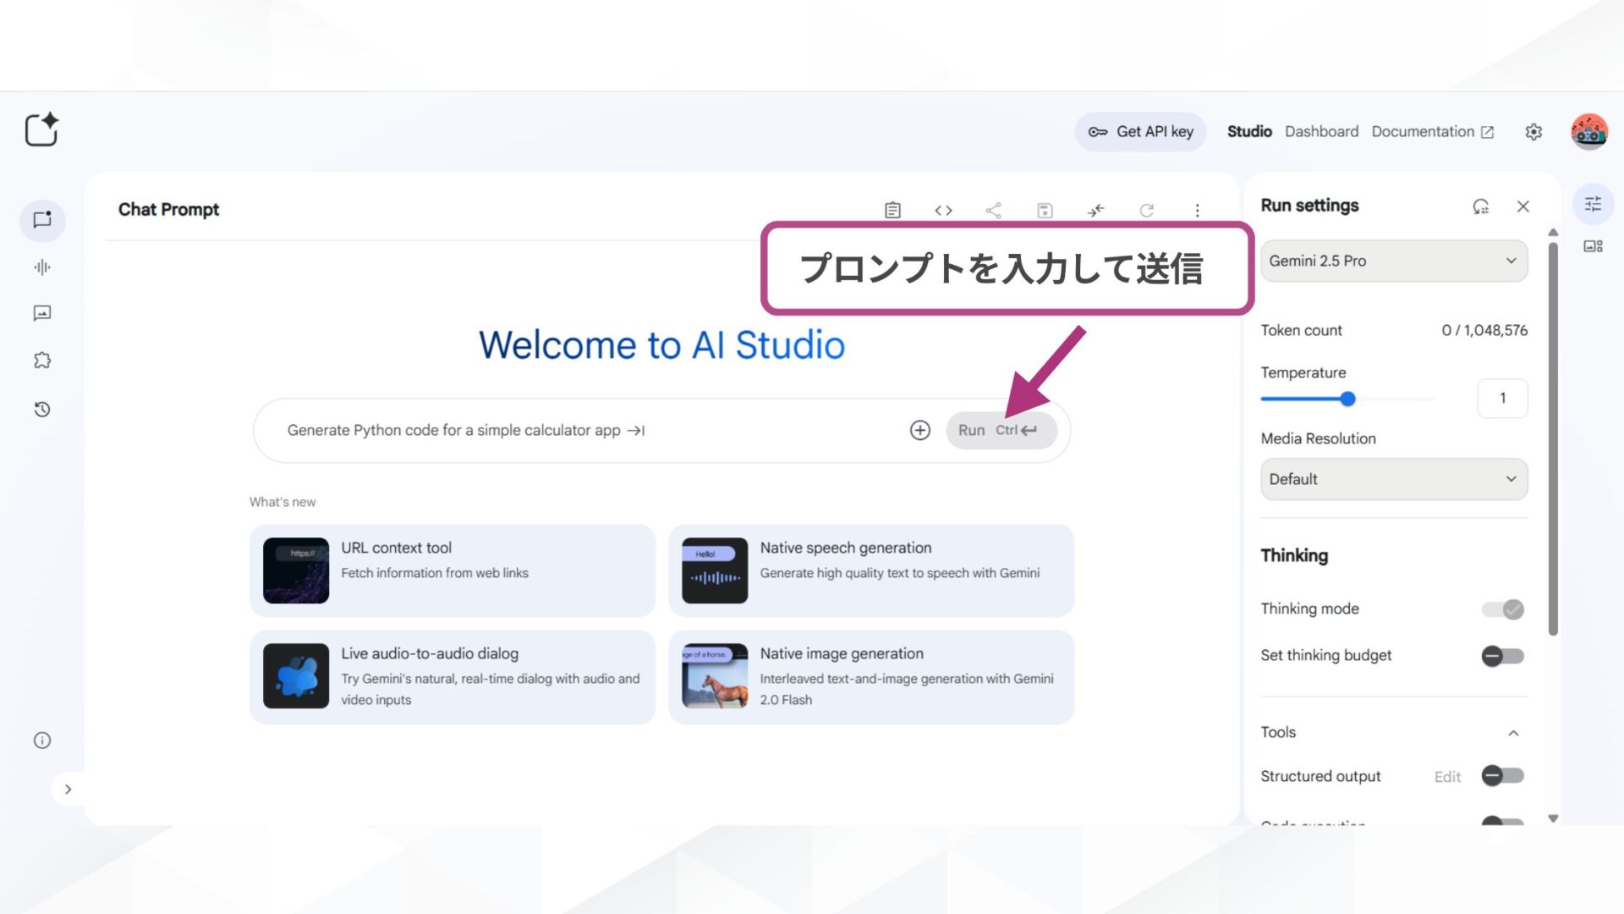Collapse the Tools section
Image resolution: width=1624 pixels, height=914 pixels.
1514,733
